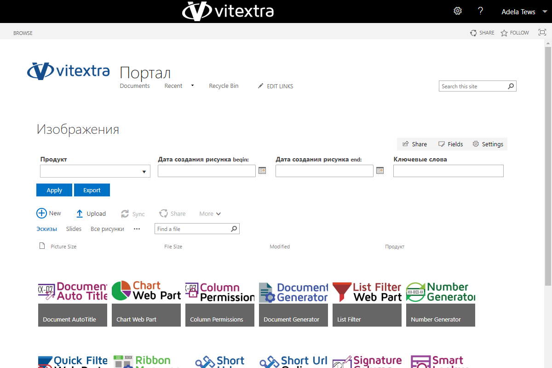This screenshot has width=552, height=368.
Task: Open the settings gear in top bar
Action: [458, 11]
